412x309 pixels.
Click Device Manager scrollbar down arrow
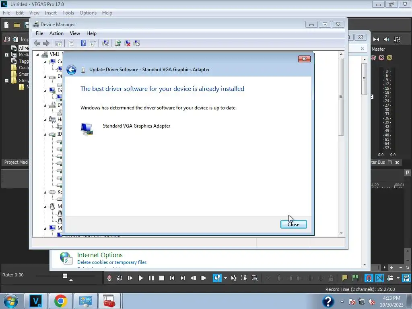pyautogui.click(x=341, y=233)
